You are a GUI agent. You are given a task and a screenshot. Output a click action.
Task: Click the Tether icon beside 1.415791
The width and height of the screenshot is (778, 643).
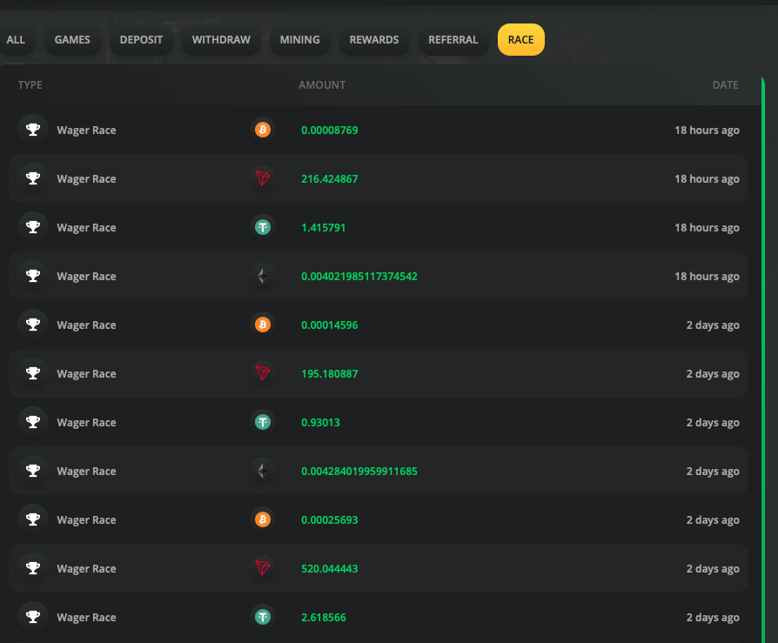263,227
